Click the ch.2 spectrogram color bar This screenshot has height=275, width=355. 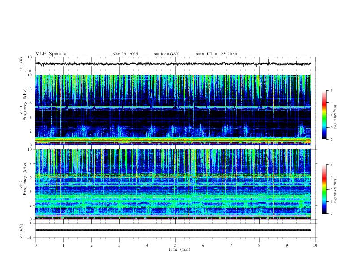tap(324, 189)
